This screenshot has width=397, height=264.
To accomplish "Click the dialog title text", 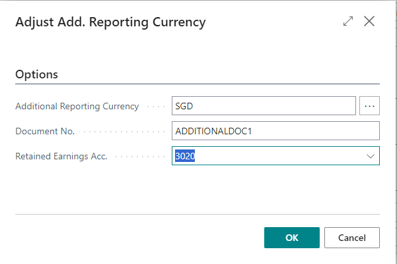I will click(x=110, y=22).
